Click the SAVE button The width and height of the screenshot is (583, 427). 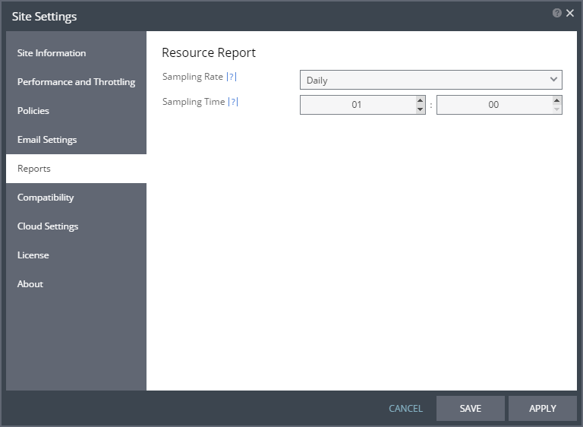(x=471, y=409)
